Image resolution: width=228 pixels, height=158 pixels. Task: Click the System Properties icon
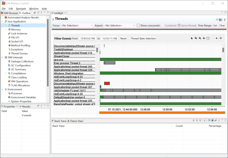pyautogui.click(x=9, y=101)
